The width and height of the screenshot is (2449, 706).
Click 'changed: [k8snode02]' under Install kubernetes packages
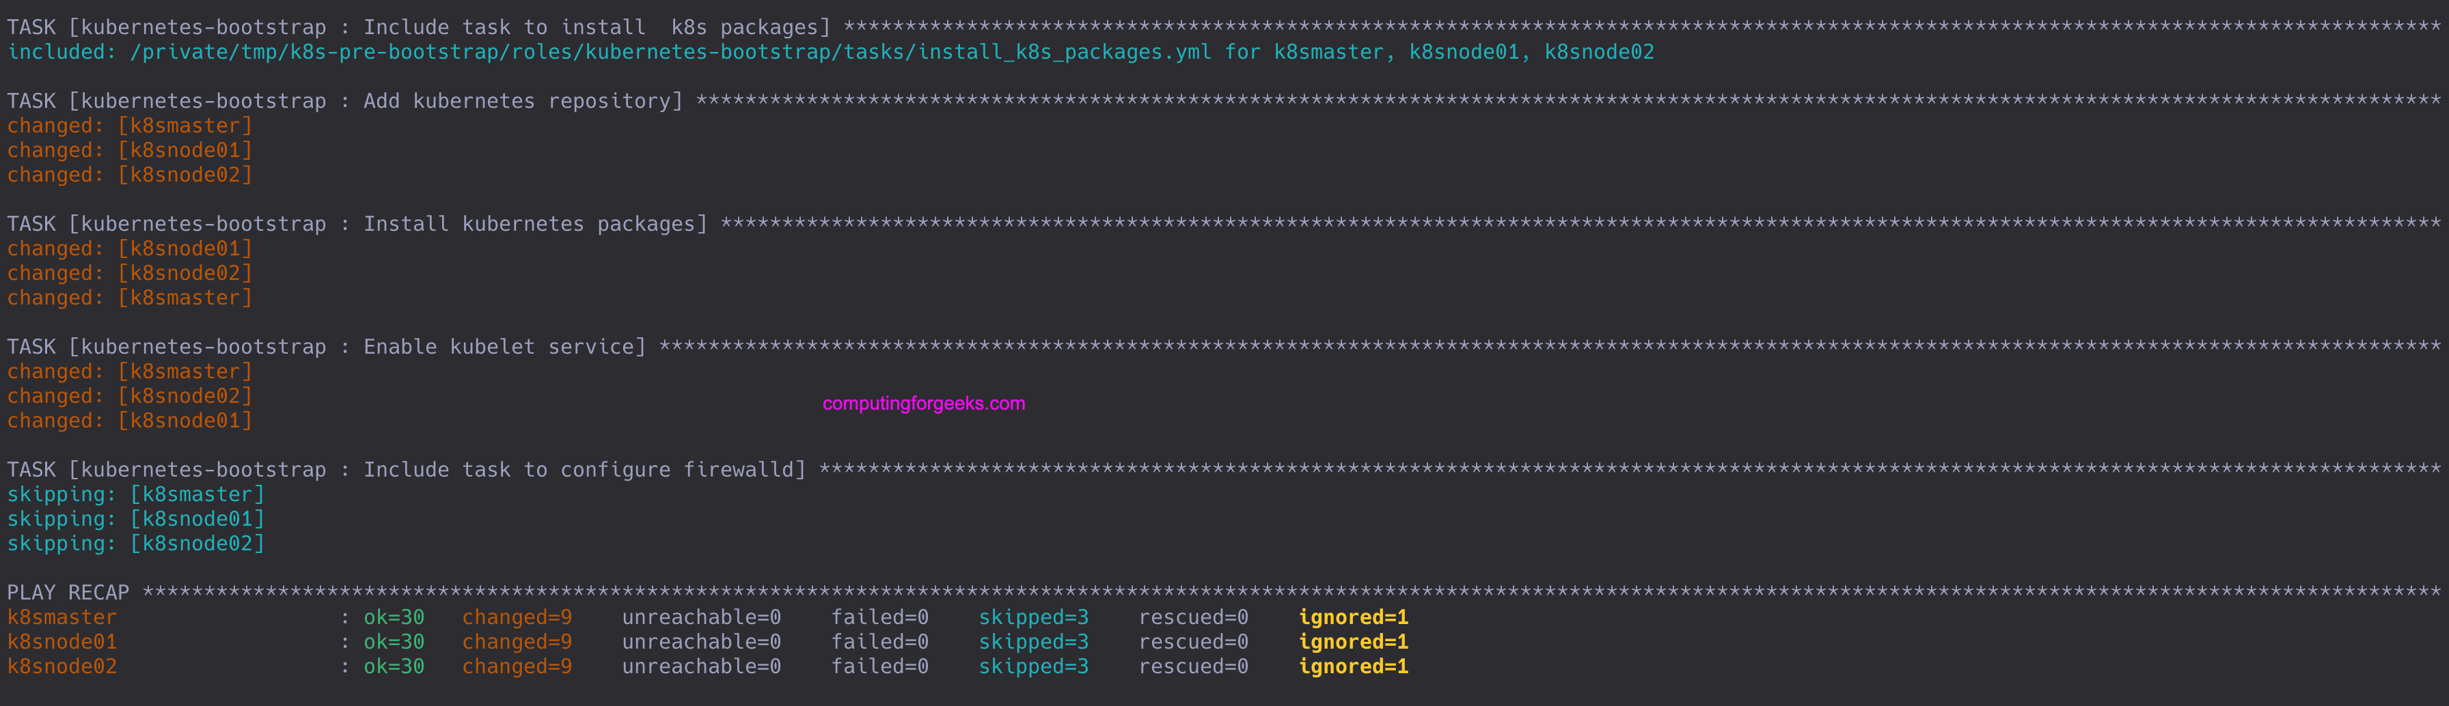coord(131,272)
